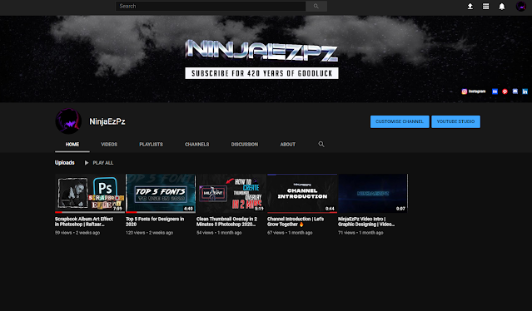Open the Channel Introduction video thumbnail

pyautogui.click(x=302, y=194)
